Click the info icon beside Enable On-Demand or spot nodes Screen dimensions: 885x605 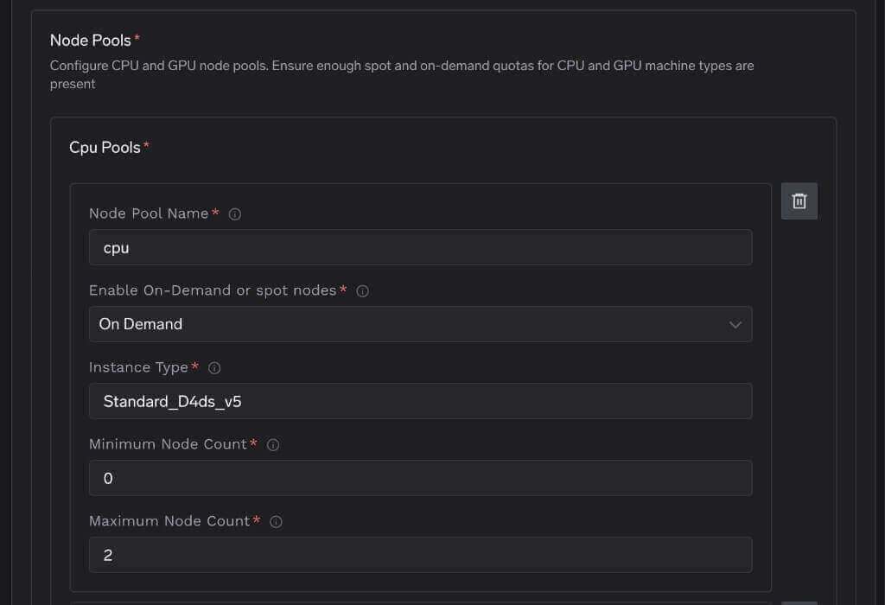[x=361, y=290]
